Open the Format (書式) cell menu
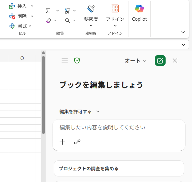192x182 pixels. click(x=22, y=26)
